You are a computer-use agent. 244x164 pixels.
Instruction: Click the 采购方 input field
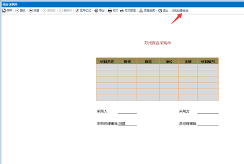pos(208,111)
